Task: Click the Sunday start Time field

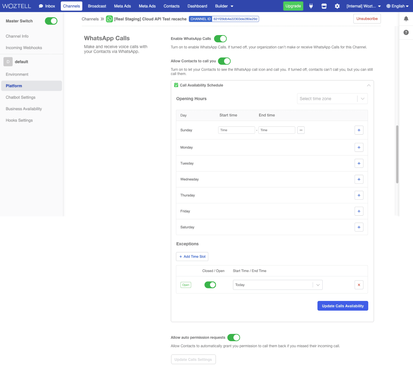Action: (x=236, y=130)
